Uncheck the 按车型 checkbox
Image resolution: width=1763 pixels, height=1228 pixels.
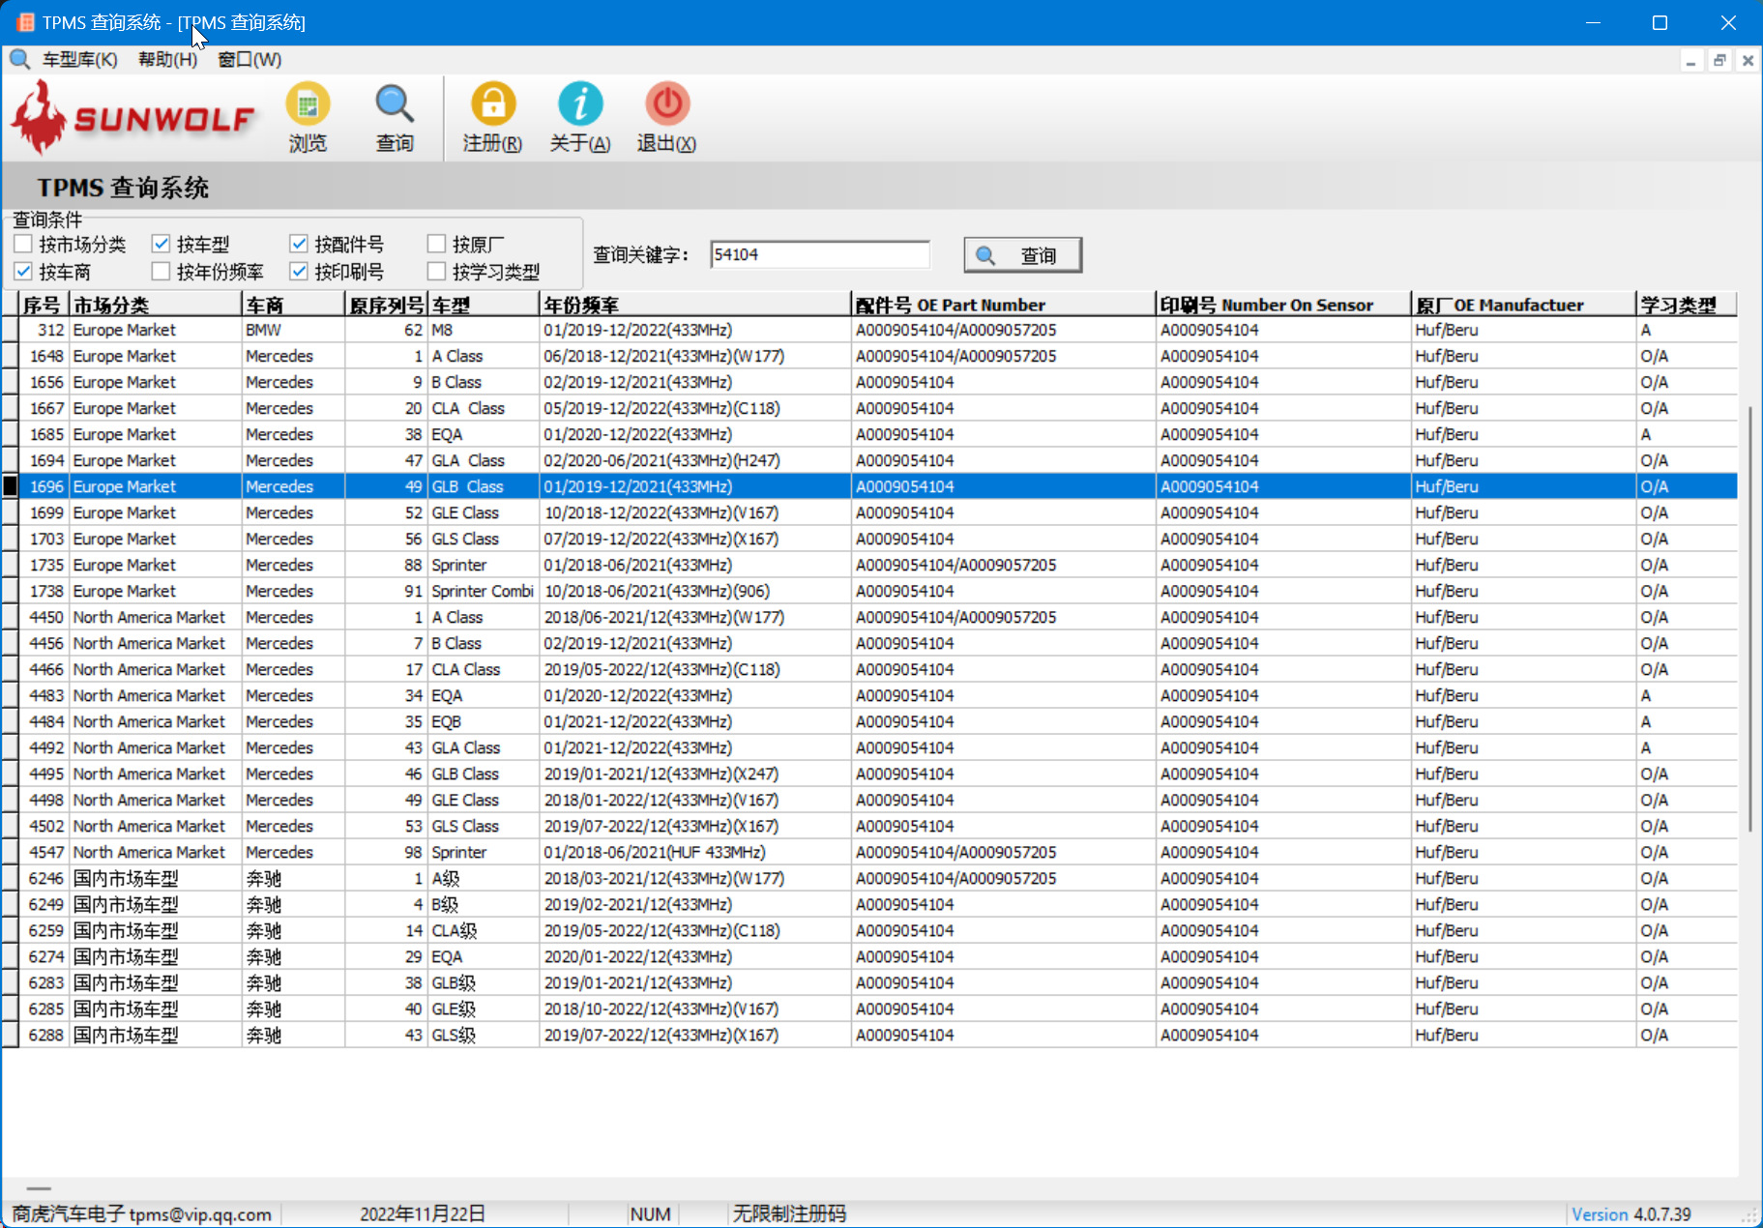[162, 244]
